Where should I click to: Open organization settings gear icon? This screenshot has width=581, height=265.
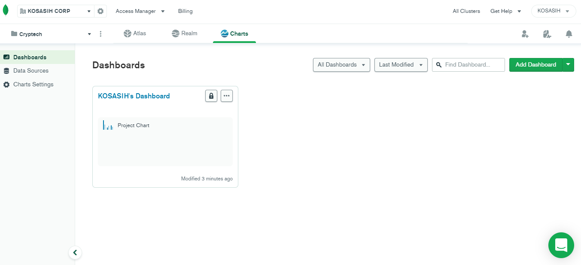pyautogui.click(x=100, y=11)
